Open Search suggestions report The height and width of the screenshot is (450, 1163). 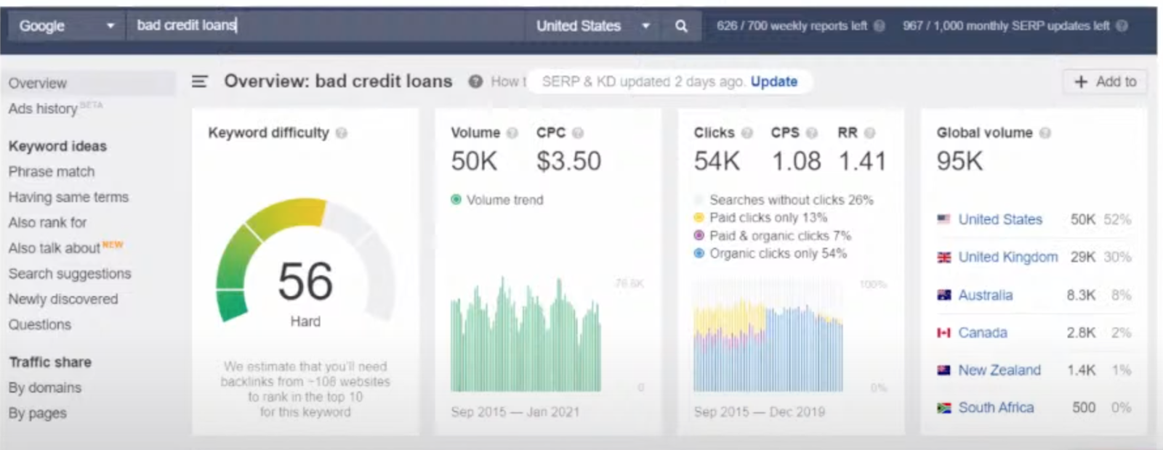click(x=70, y=274)
